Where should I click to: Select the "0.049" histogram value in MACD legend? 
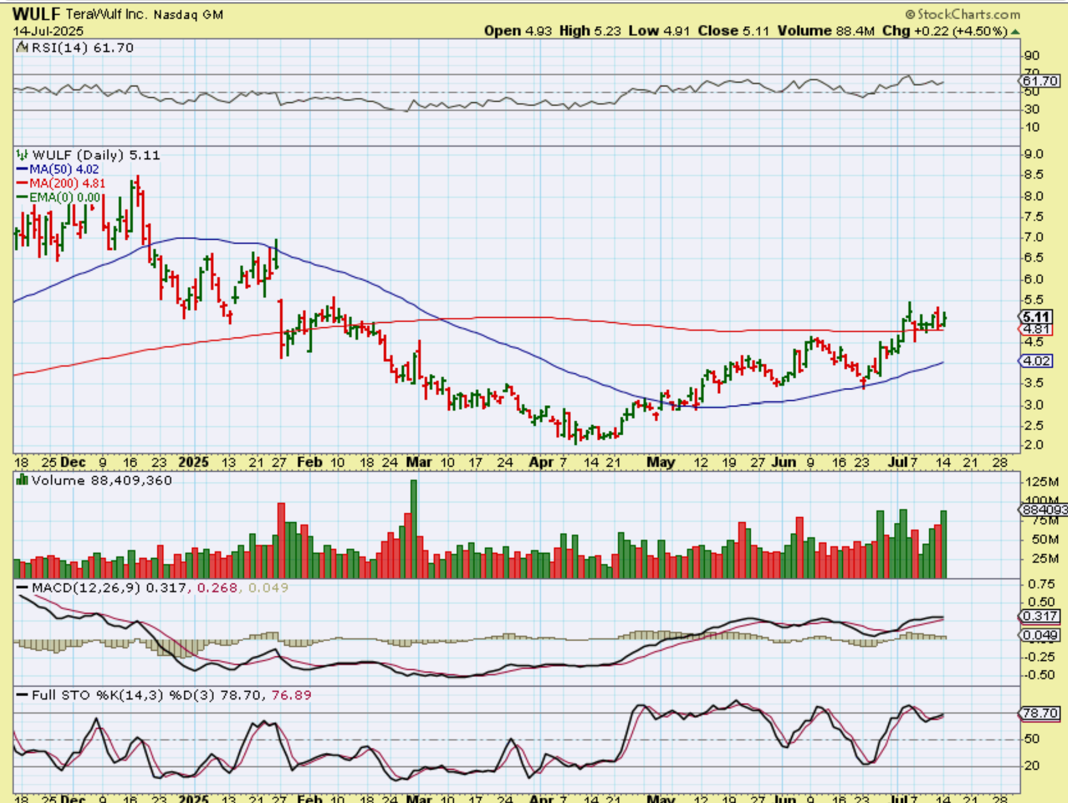click(x=268, y=588)
